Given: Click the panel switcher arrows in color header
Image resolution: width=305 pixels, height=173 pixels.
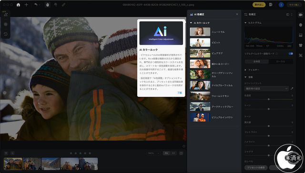Looking at the screenshot, I should pos(291,15).
